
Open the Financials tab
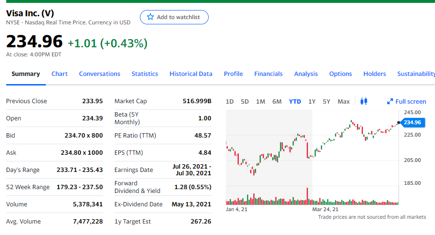pos(268,74)
